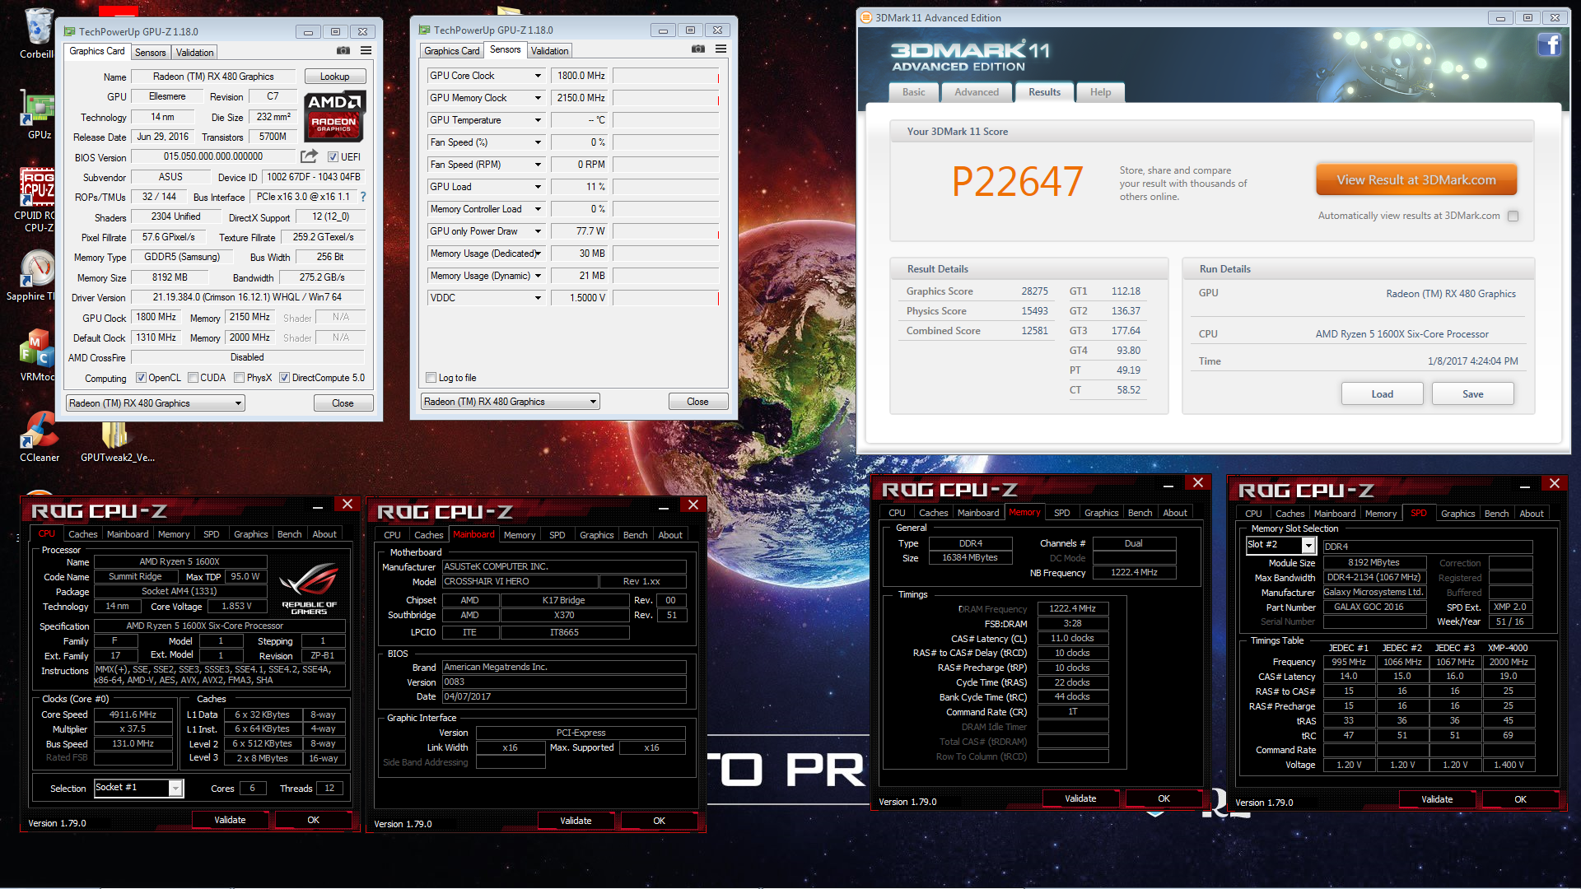Screen dimensions: 1581x889
Task: Click the 3DMark 11 title bar app icon
Action: [x=865, y=17]
